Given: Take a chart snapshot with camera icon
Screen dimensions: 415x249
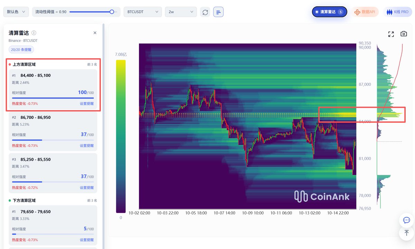Looking at the screenshot, I should 404,34.
